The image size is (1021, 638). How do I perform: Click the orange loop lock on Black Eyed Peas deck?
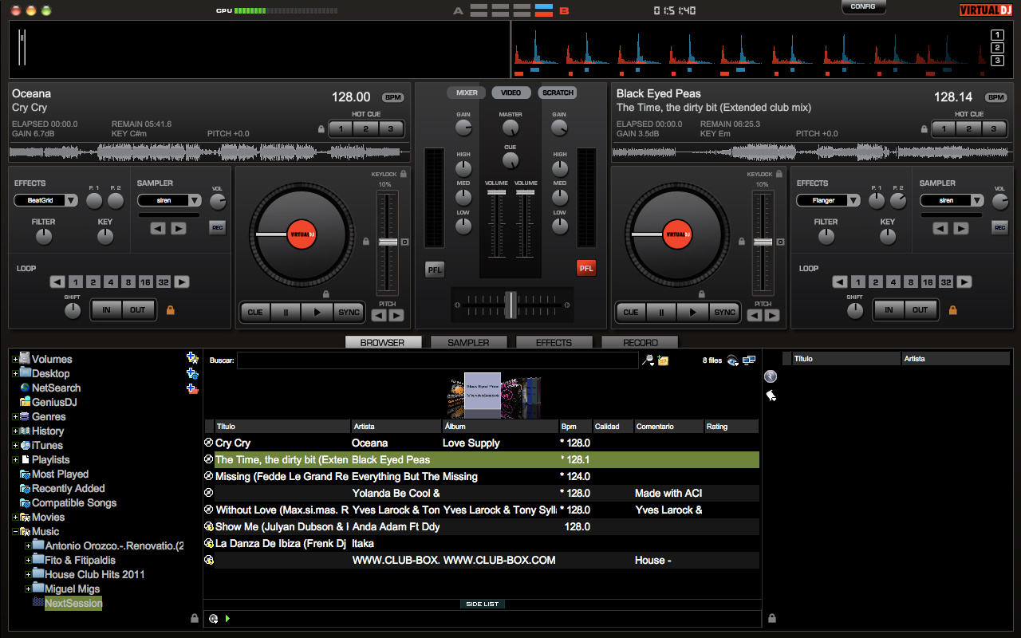[x=952, y=309]
